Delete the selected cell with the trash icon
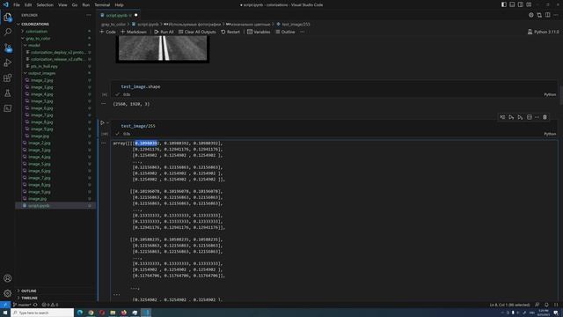The height and width of the screenshot is (317, 563). (545, 117)
